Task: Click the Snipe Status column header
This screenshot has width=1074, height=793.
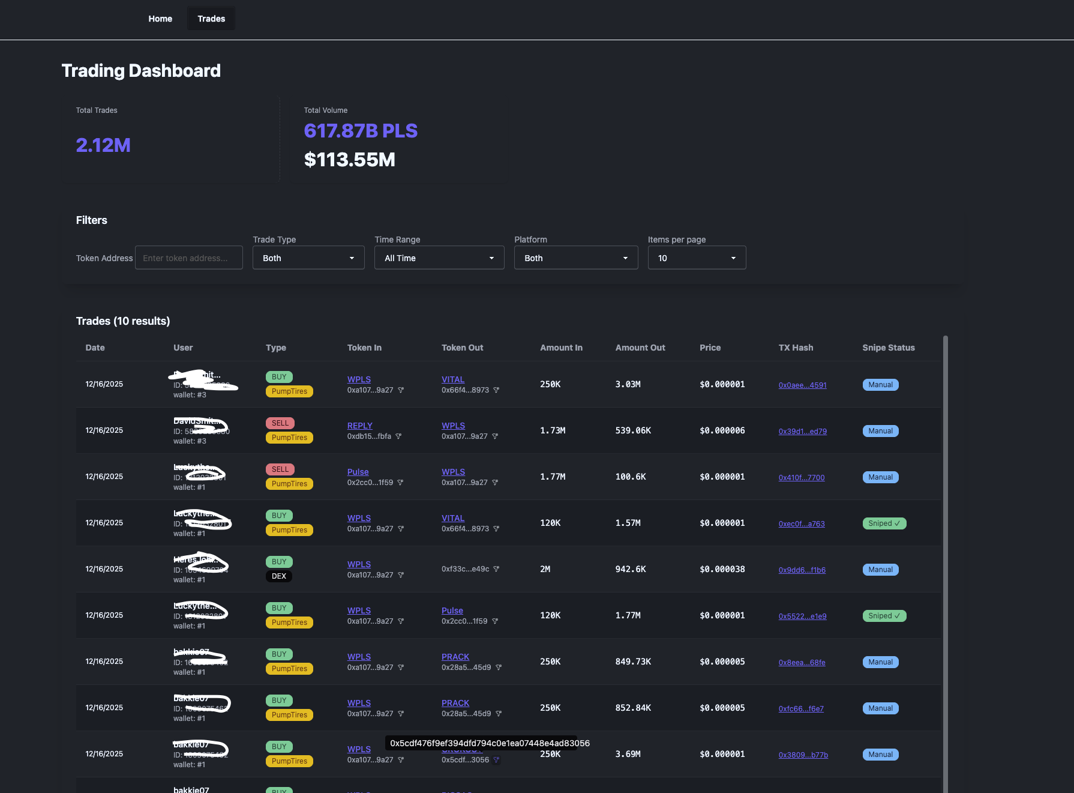Action: (888, 348)
